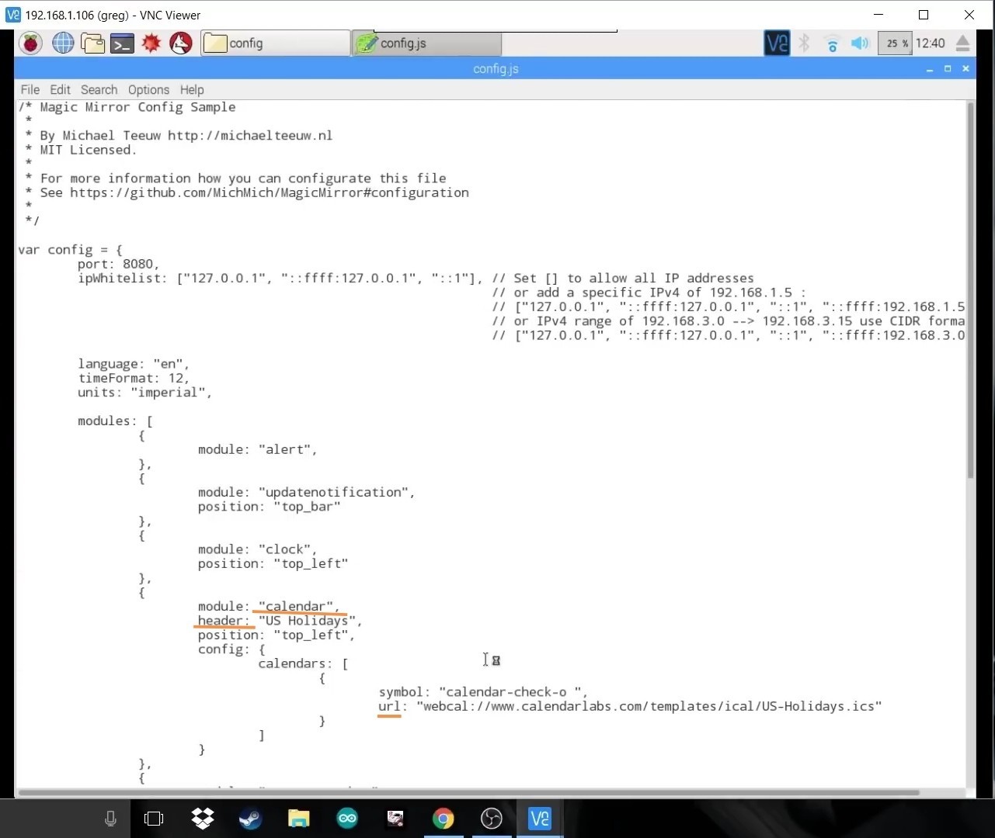
Task: Click the timeFormat: 12 line
Action: (x=134, y=379)
